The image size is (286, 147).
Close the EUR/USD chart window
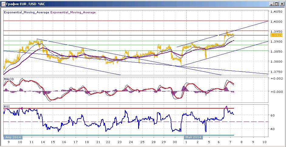282,4
